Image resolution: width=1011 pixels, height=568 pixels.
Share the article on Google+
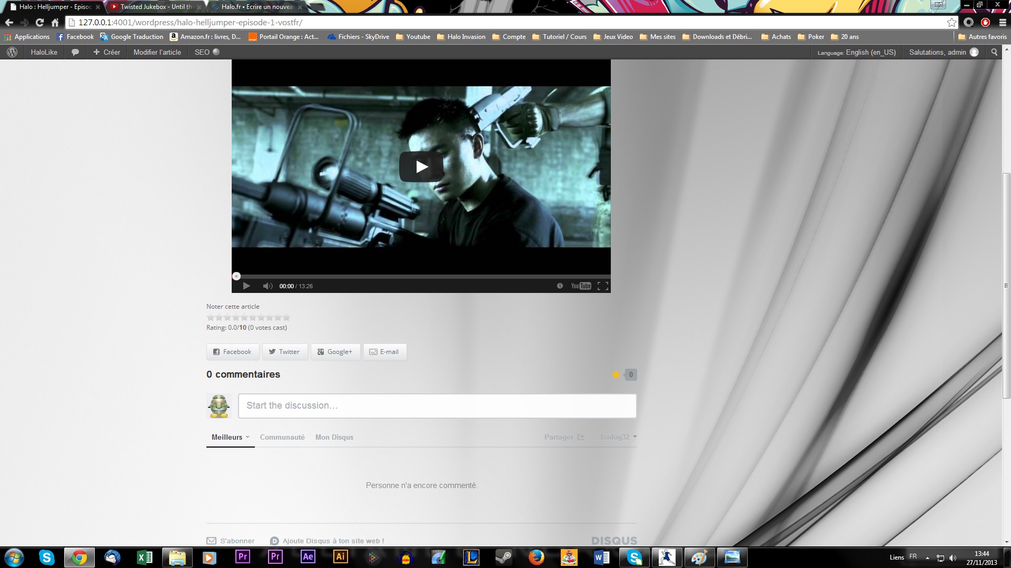(335, 352)
